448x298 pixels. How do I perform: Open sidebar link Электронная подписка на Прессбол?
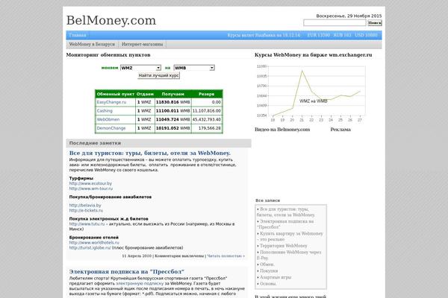tap(286, 224)
